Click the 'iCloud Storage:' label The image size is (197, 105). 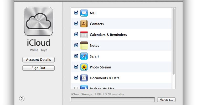coord(82,94)
